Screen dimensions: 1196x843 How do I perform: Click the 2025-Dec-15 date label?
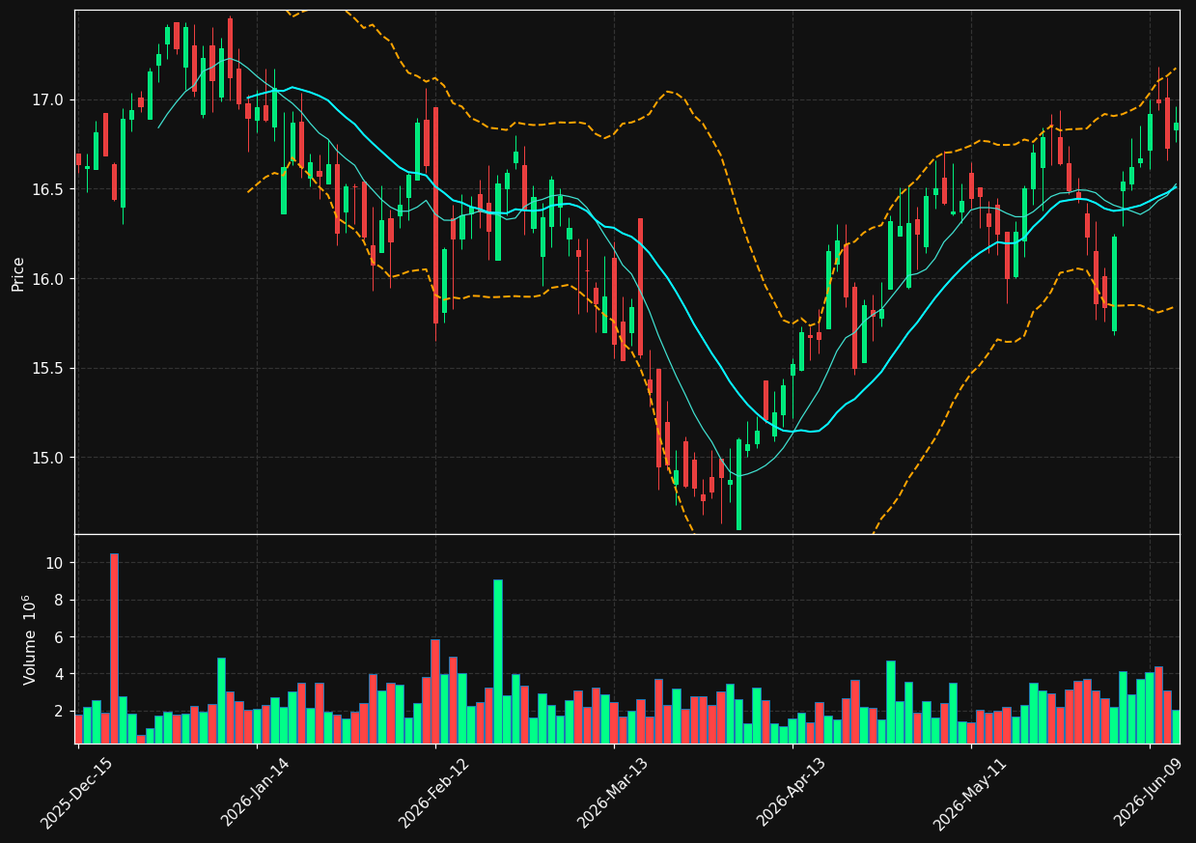pyautogui.click(x=76, y=793)
